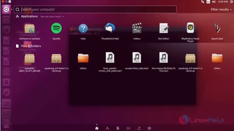The height and width of the screenshot is (131, 234).
Task: Launch Quod Libet
Action: (x=217, y=28)
